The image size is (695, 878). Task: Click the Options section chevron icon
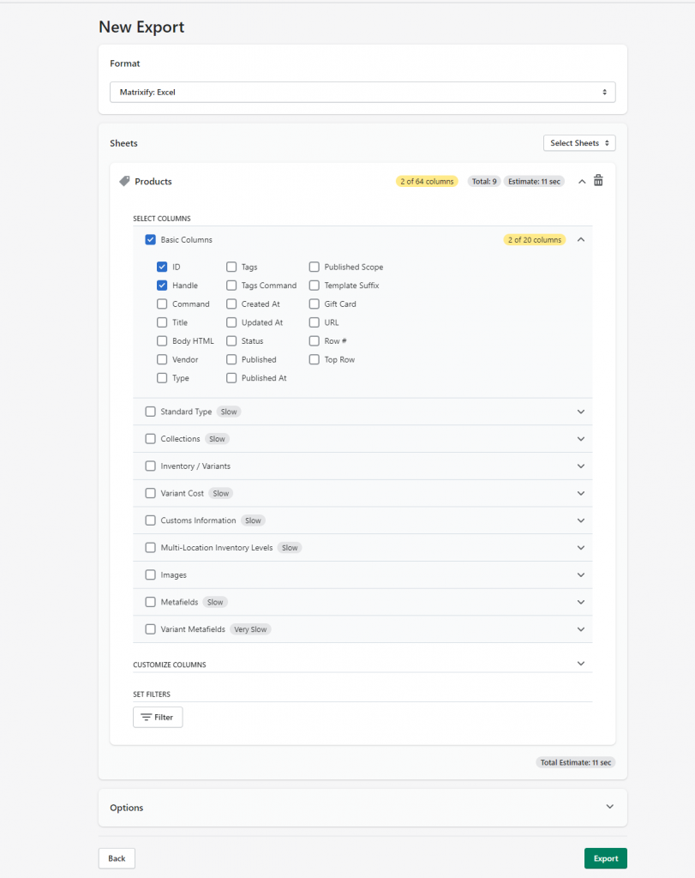609,807
